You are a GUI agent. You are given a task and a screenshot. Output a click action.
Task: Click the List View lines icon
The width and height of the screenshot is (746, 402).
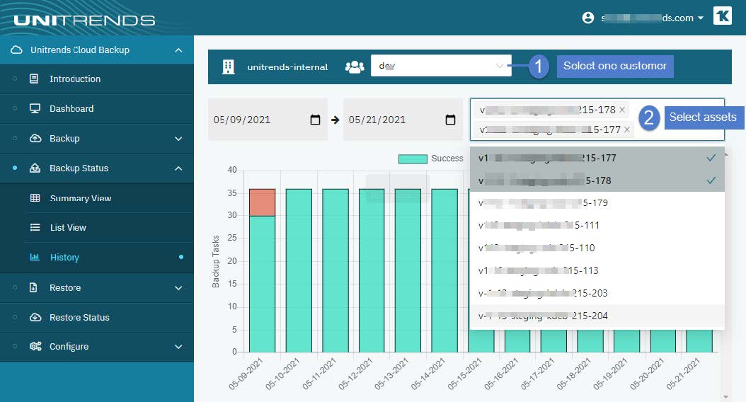point(35,227)
